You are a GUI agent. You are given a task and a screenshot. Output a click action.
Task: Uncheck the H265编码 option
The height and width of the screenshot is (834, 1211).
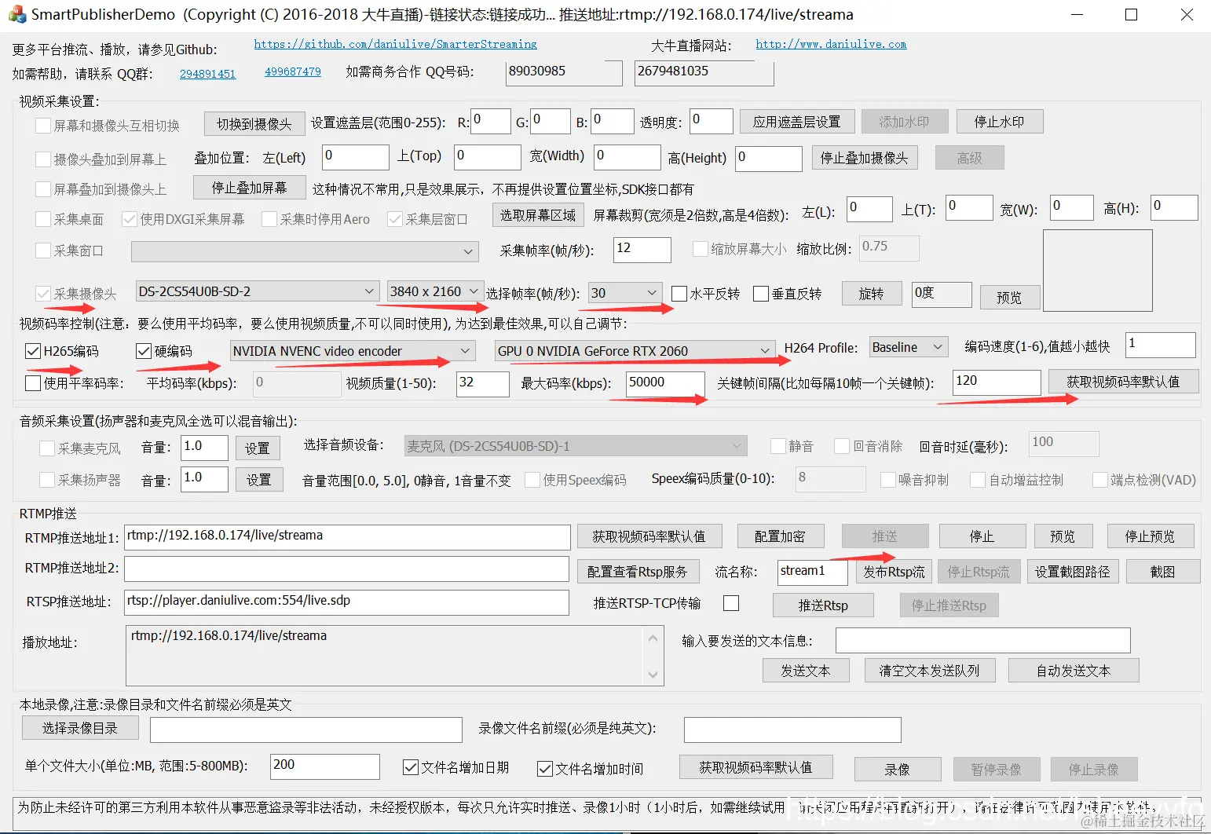[32, 350]
